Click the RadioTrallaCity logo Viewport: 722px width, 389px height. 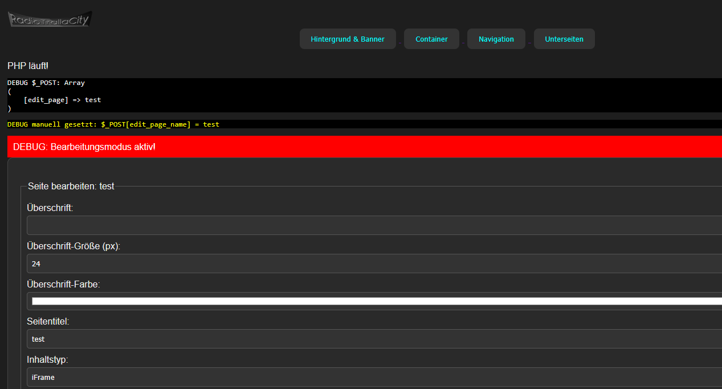pyautogui.click(x=50, y=20)
